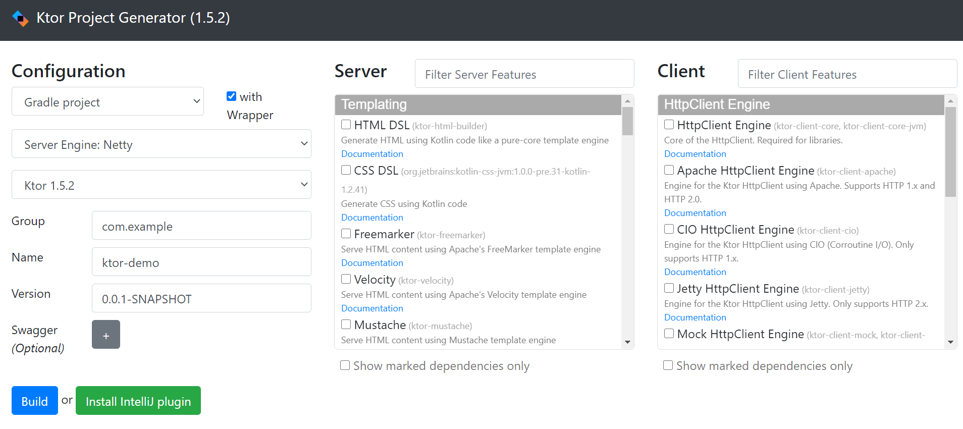963x429 pixels.
Task: Open Freemarker Documentation link
Action: [x=372, y=263]
